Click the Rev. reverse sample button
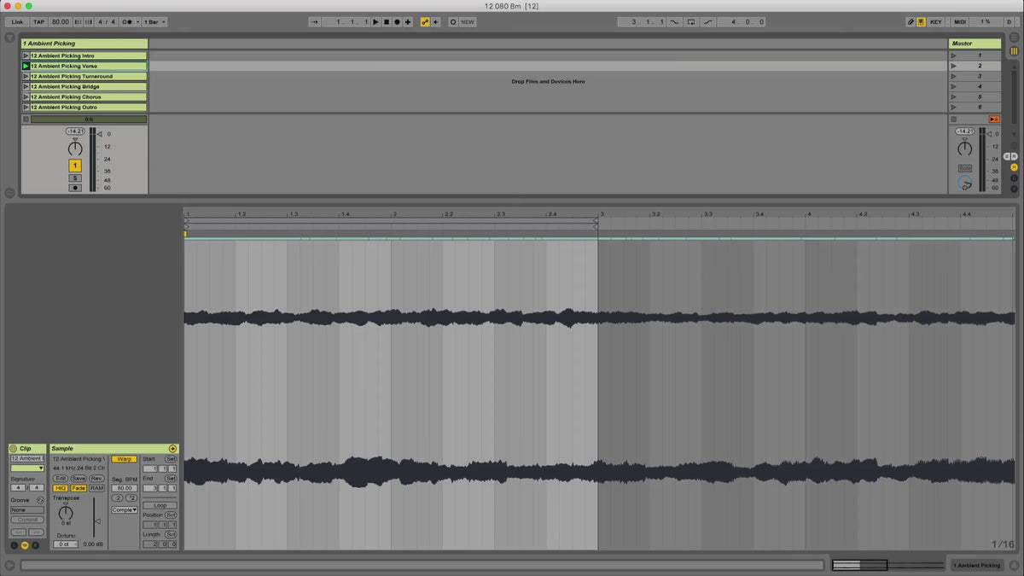Viewport: 1024px width, 576px height. (x=96, y=479)
